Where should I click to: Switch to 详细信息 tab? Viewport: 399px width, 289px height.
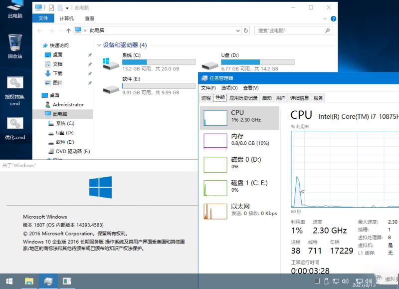tap(300, 98)
